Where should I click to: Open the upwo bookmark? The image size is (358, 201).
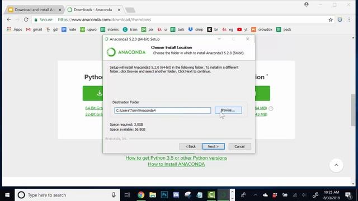88,30
